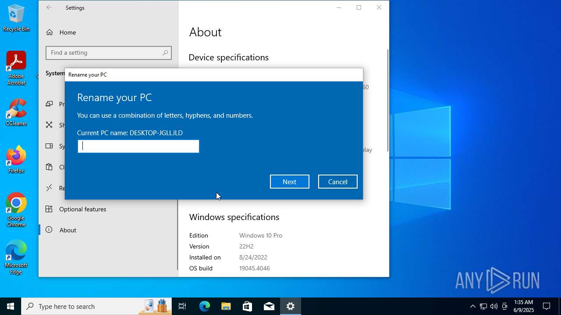This screenshot has width=561, height=315.
Task: Click the network icon in system tray
Action: pyautogui.click(x=483, y=306)
